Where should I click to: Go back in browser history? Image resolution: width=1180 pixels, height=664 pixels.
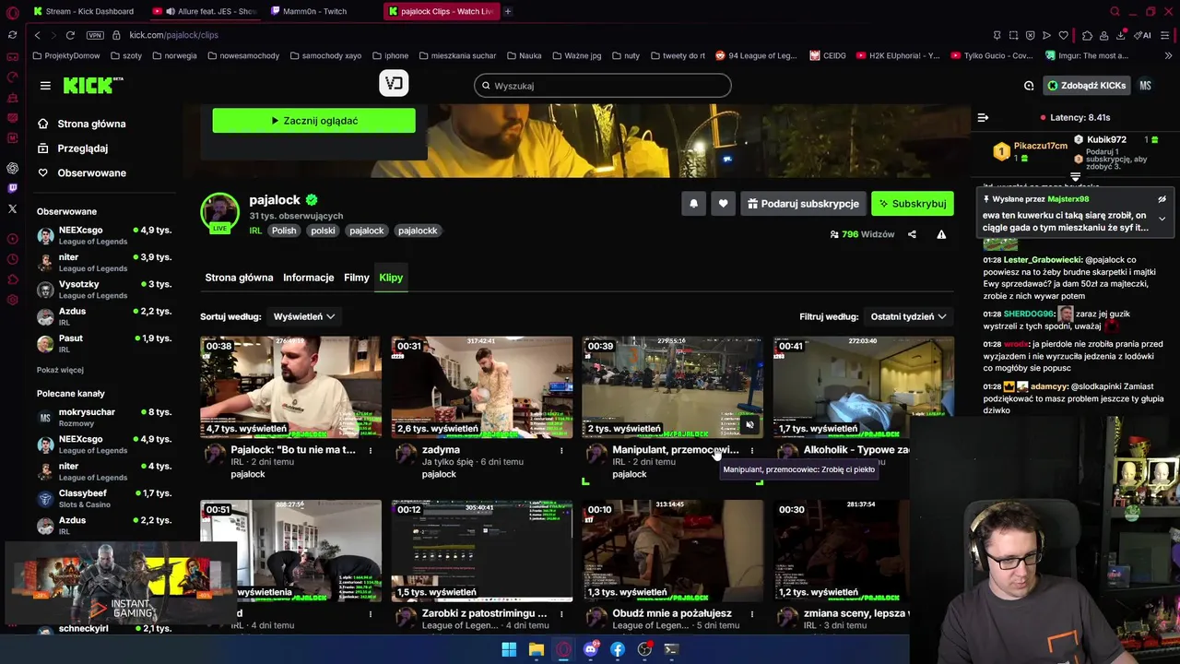pyautogui.click(x=37, y=35)
